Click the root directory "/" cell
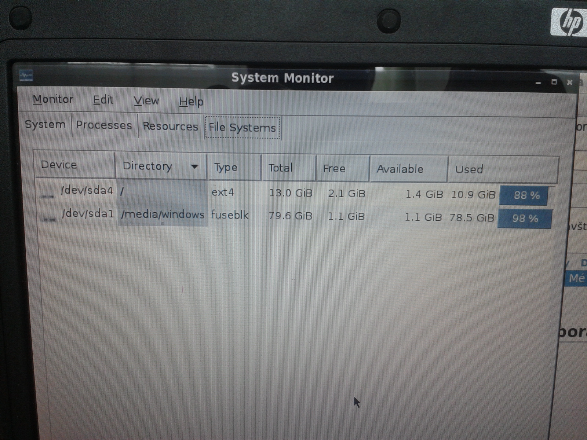This screenshot has height=440, width=587. [x=162, y=191]
